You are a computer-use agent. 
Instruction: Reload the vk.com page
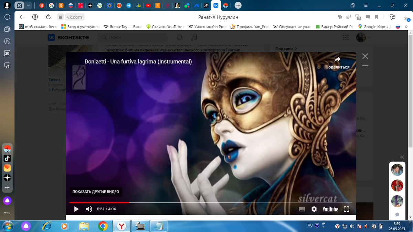tap(49, 17)
